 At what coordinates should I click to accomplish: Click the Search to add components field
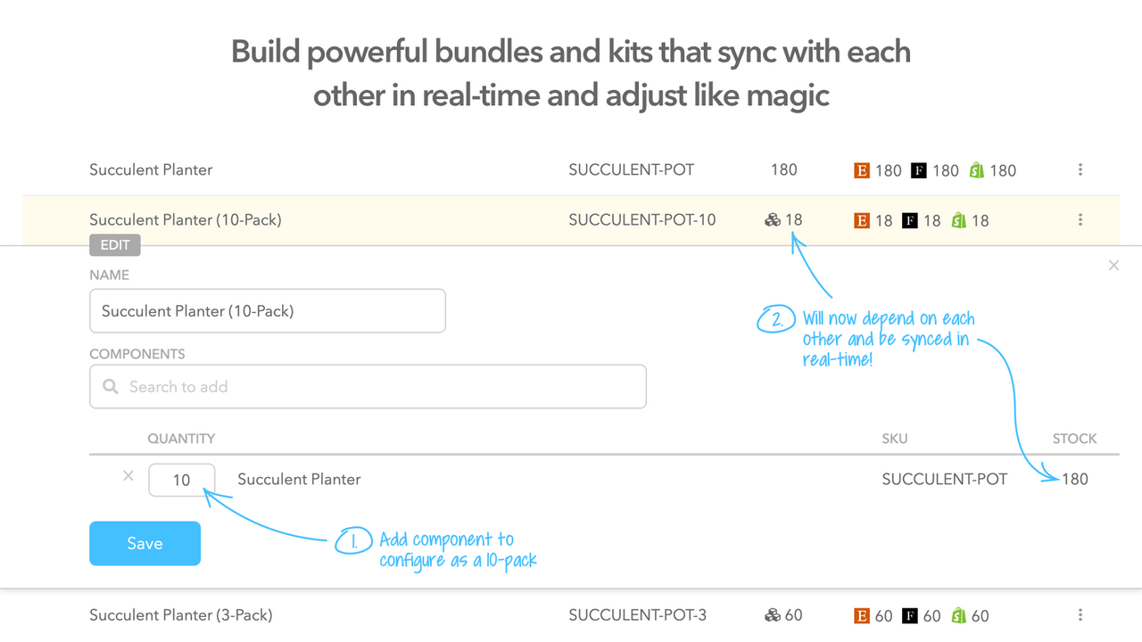click(x=368, y=386)
